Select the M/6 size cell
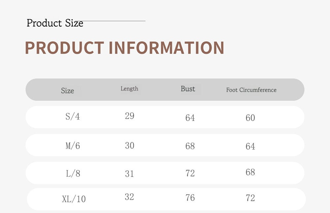Viewport: 330px width, 213px height. (73, 146)
